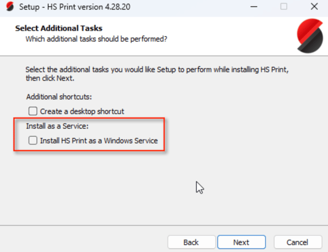Proceed with the Next button
328x252 pixels.
[241, 242]
